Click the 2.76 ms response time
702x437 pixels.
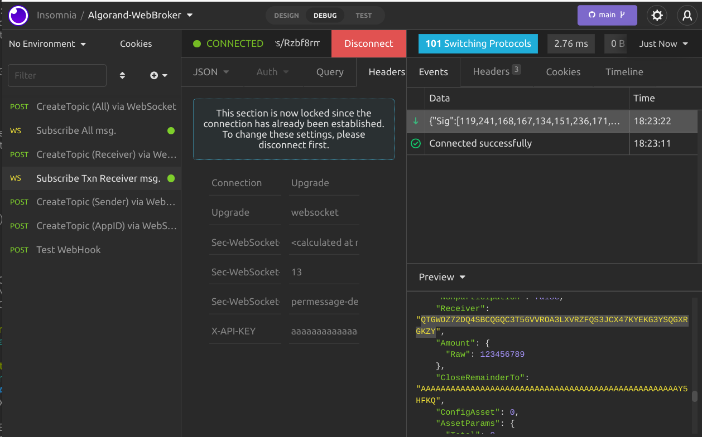(x=571, y=43)
